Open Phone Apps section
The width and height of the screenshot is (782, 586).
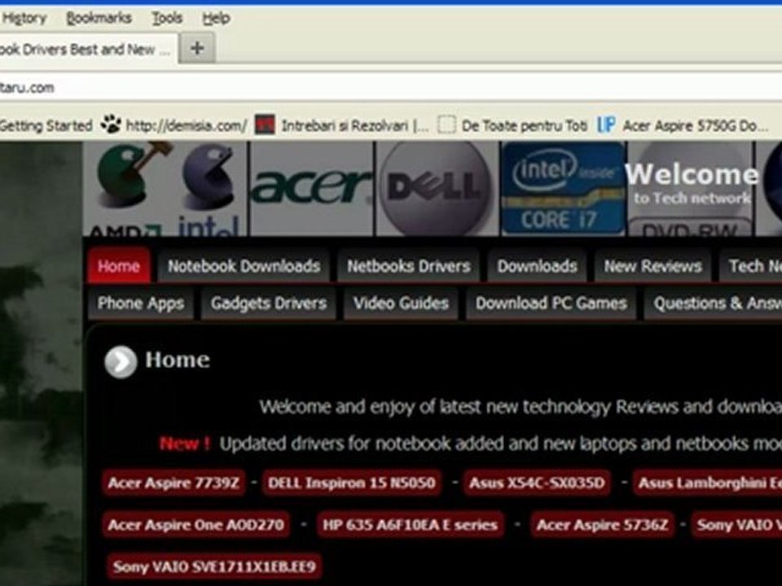pyautogui.click(x=141, y=303)
